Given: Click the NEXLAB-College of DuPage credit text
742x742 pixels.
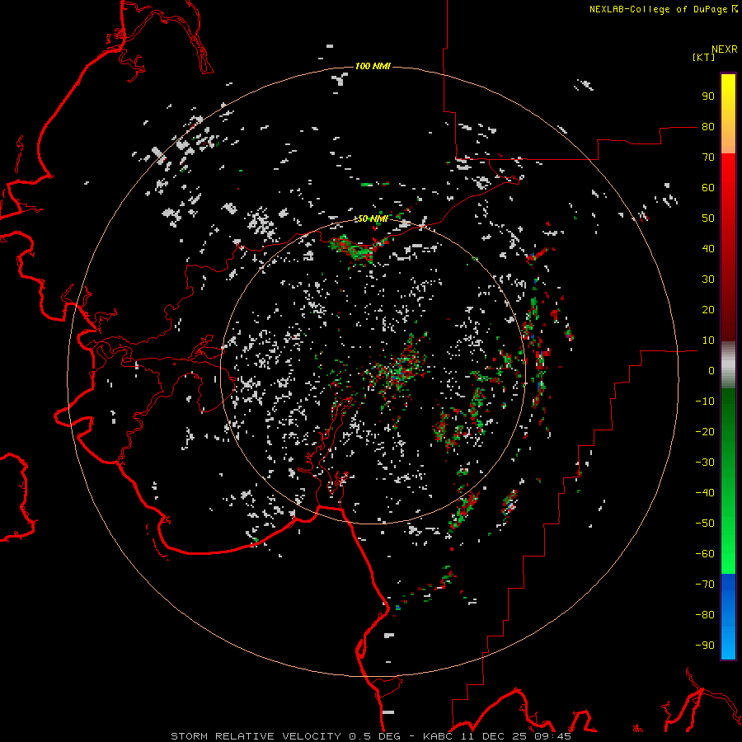Looking at the screenshot, I should click(x=658, y=9).
